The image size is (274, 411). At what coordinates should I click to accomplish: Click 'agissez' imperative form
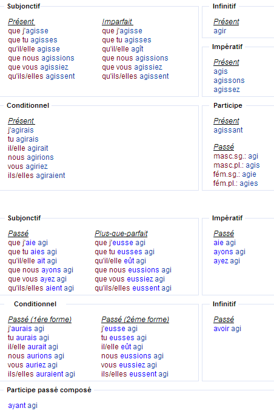(x=227, y=90)
